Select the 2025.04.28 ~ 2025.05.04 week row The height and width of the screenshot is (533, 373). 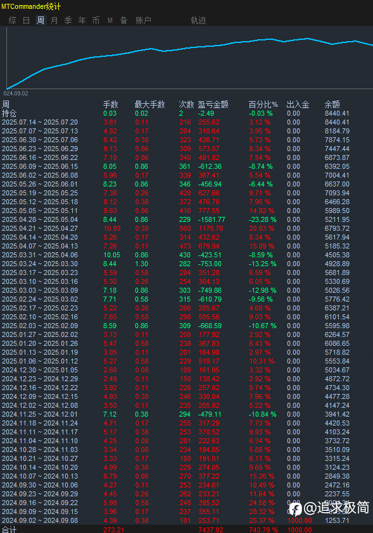click(x=186, y=219)
